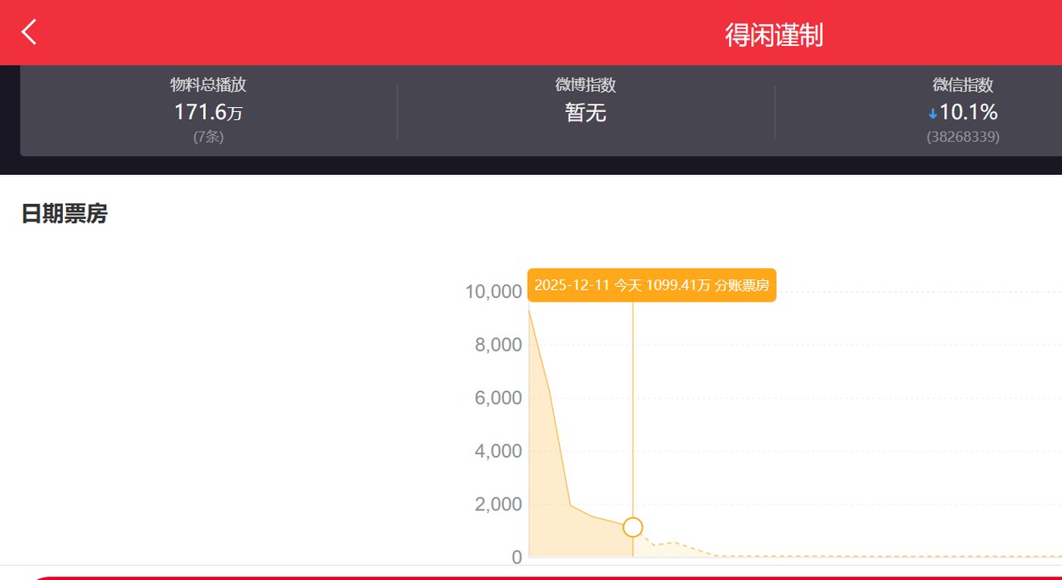Screen dimensions: 1062x580
Task: Click the (38268339) WeChat index number
Action: pyautogui.click(x=963, y=137)
